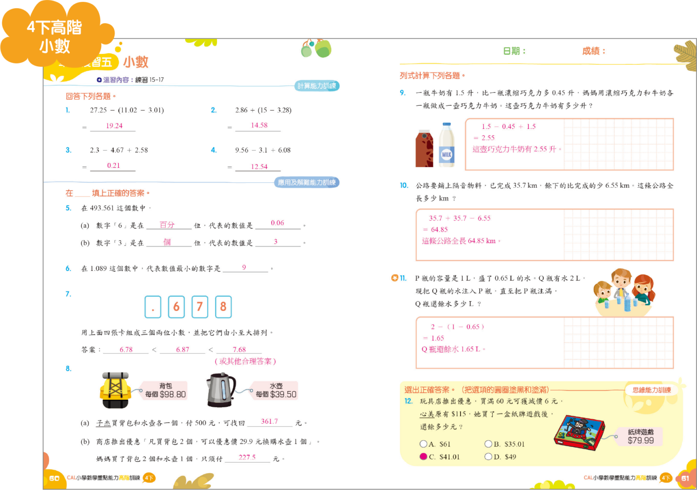Click answer 0.21 for question 3

click(113, 166)
